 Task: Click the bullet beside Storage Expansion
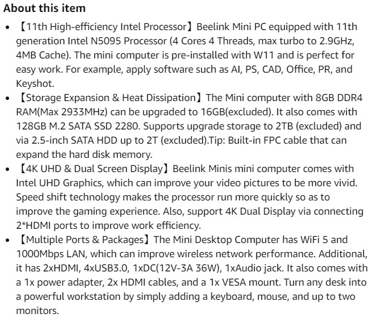[x=7, y=98]
